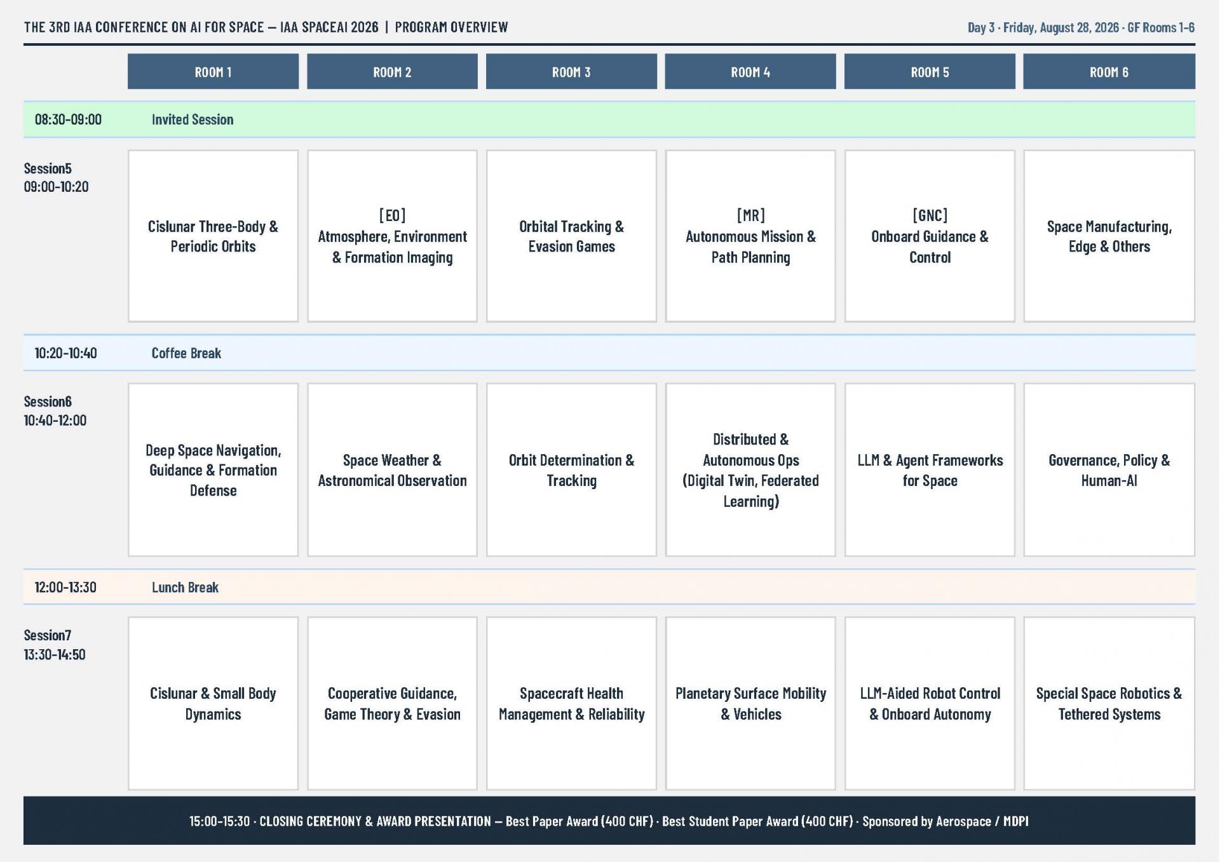Click the 10:20-10:40 time slot
The height and width of the screenshot is (862, 1220).
65,353
